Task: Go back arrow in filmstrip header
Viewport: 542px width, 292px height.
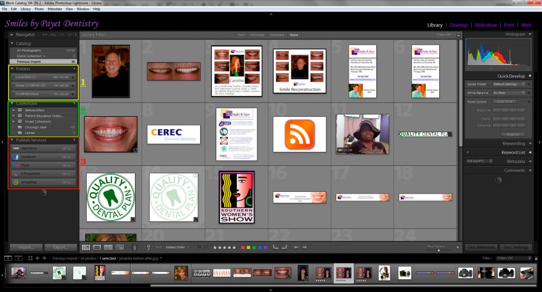Action: (38, 258)
